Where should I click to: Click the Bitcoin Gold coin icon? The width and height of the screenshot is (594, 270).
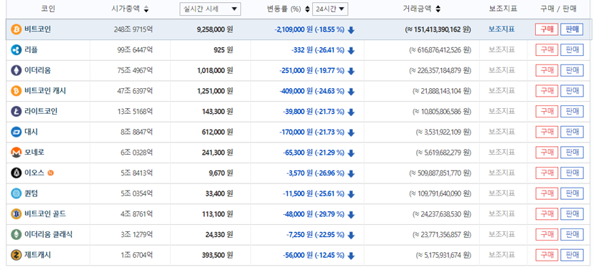point(16,214)
